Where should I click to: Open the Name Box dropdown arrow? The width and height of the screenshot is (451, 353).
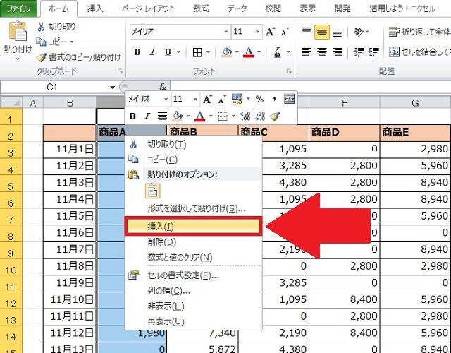(x=113, y=87)
